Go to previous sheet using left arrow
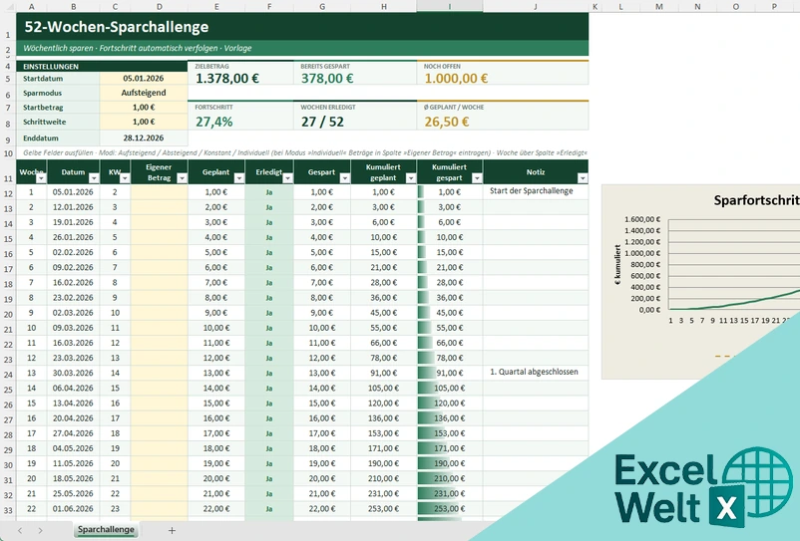 coord(20,530)
